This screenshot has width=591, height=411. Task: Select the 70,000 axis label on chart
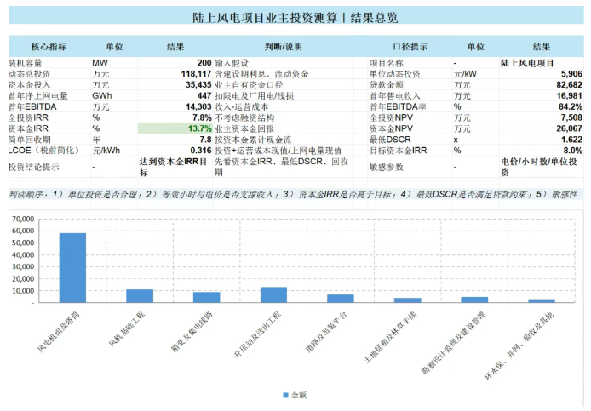(x=23, y=219)
